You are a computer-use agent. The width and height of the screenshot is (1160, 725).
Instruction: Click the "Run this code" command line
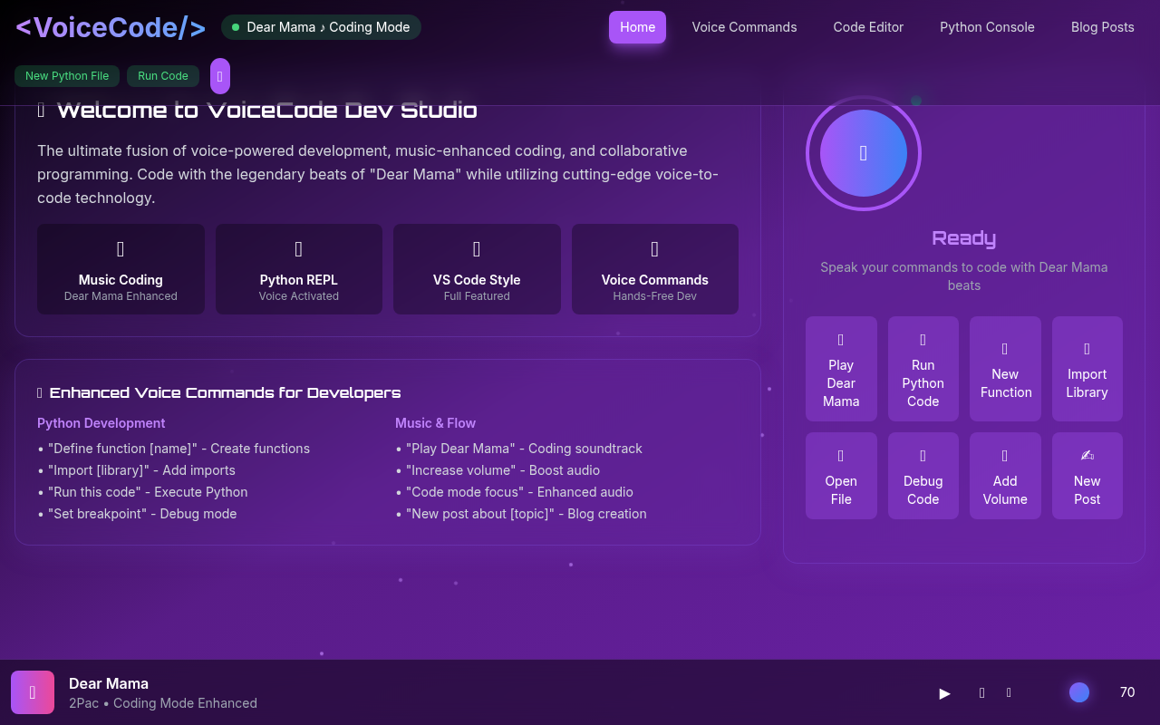click(x=143, y=492)
